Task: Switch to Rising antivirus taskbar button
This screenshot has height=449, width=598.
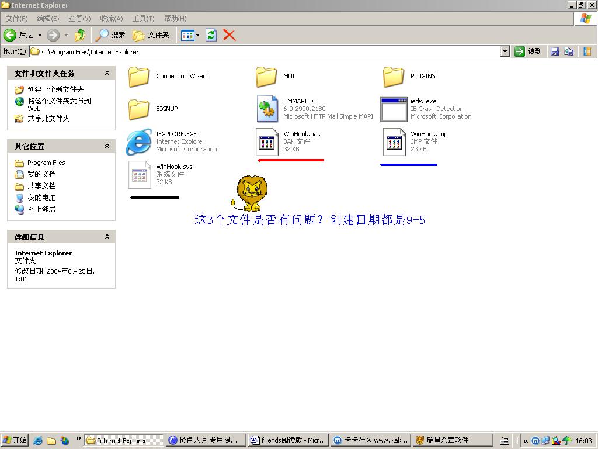Action: pos(453,441)
